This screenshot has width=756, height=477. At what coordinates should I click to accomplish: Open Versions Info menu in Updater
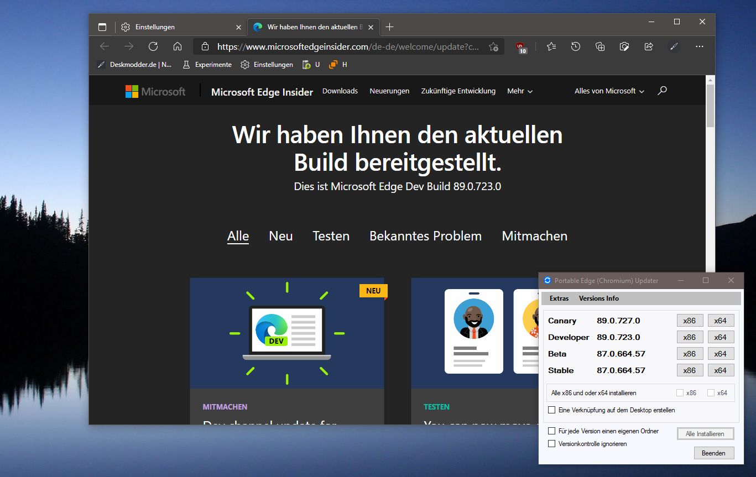pos(599,298)
